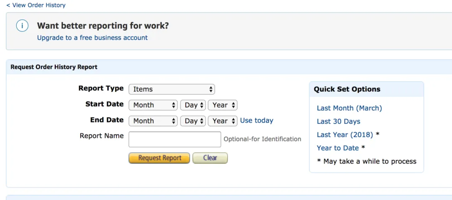Image resolution: width=452 pixels, height=200 pixels.
Task: Pick the Last Year (2018) quick option
Action: [x=344, y=135]
